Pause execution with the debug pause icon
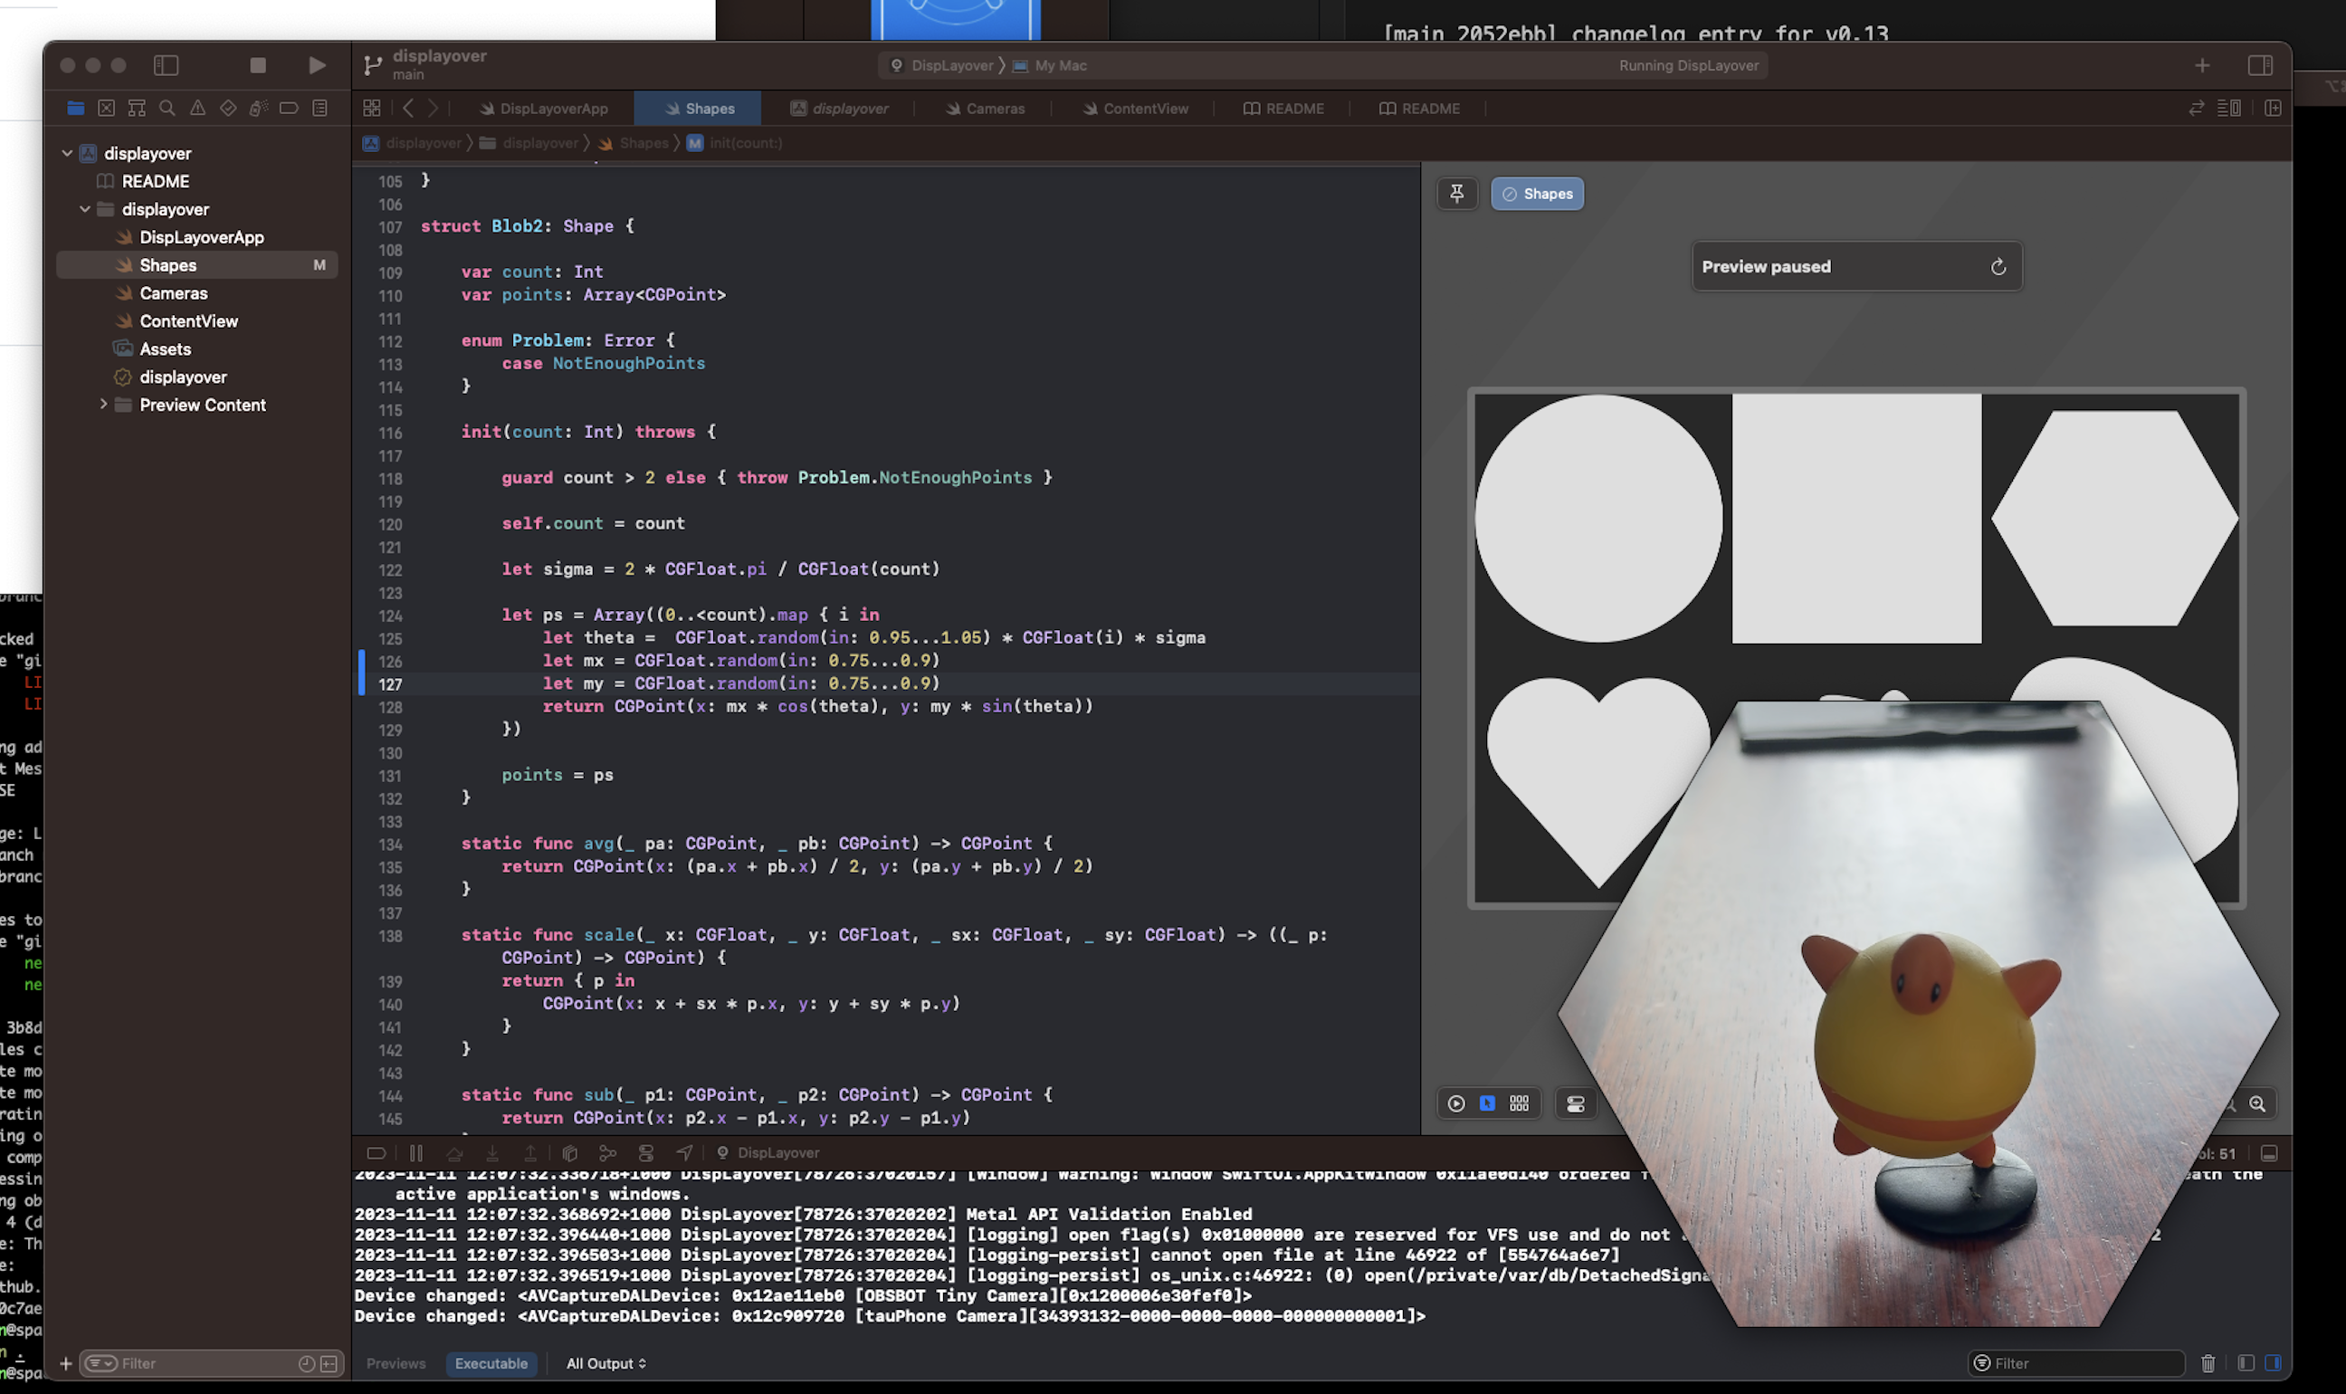This screenshot has width=2346, height=1394. 417,1152
